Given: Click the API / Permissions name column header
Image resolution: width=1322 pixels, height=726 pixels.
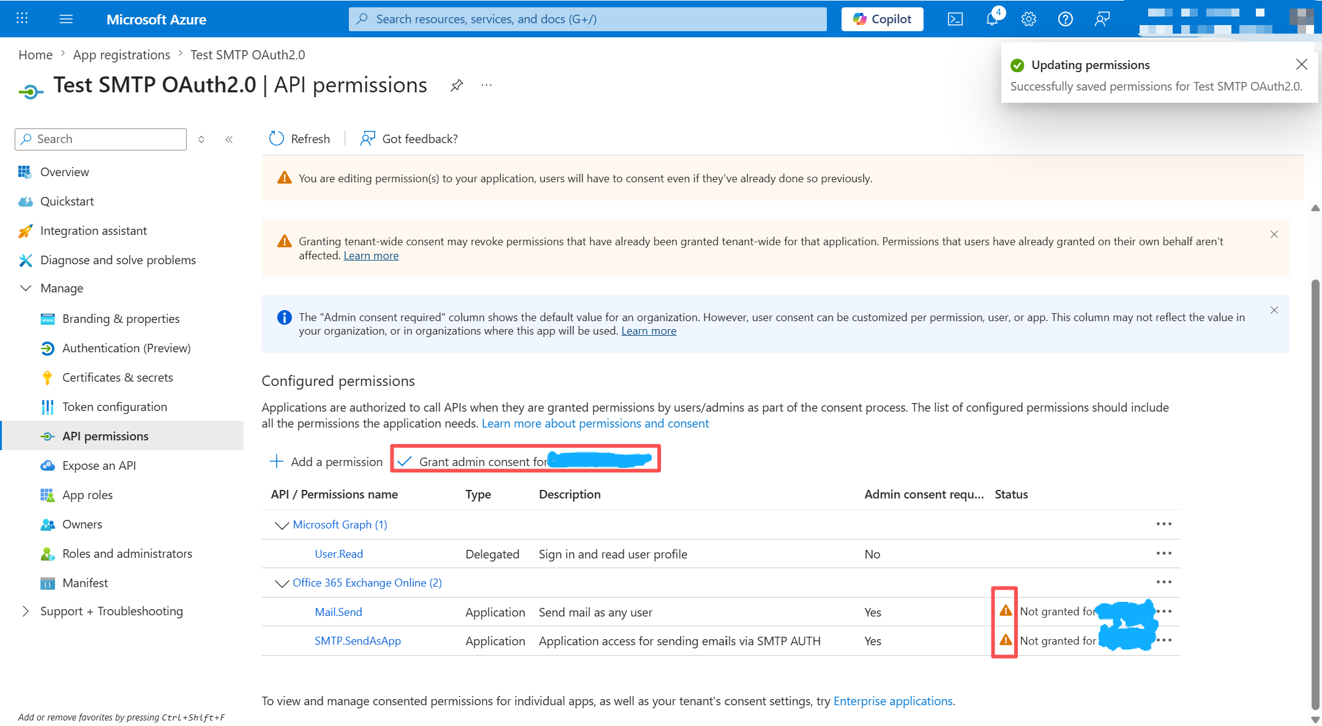Looking at the screenshot, I should coord(334,494).
